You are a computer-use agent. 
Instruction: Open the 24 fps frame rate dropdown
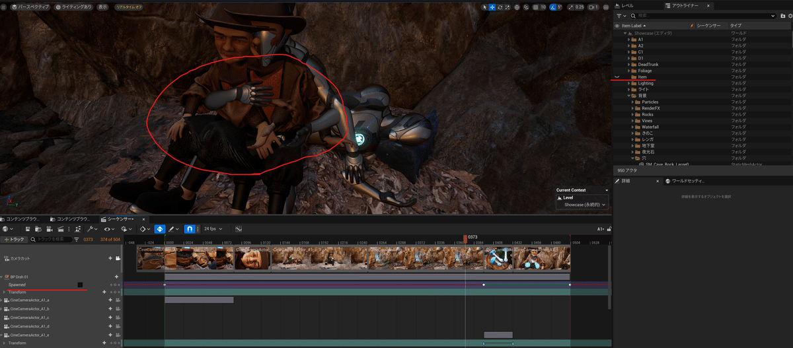pyautogui.click(x=213, y=228)
